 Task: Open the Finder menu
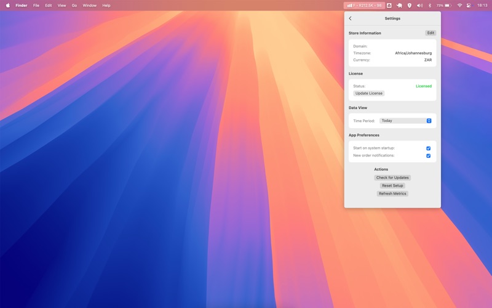click(22, 6)
